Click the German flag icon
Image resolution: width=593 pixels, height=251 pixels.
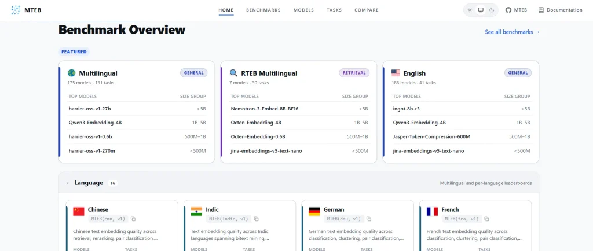point(314,211)
